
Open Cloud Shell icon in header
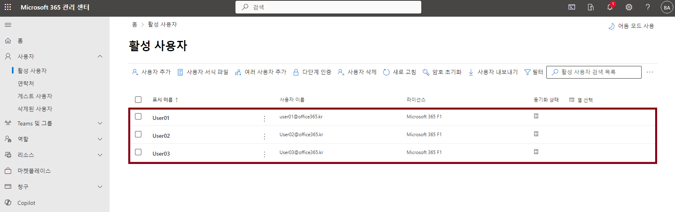(572, 7)
